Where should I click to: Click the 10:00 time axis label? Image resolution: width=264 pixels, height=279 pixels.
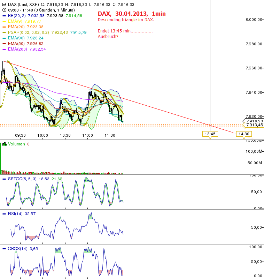(42, 135)
